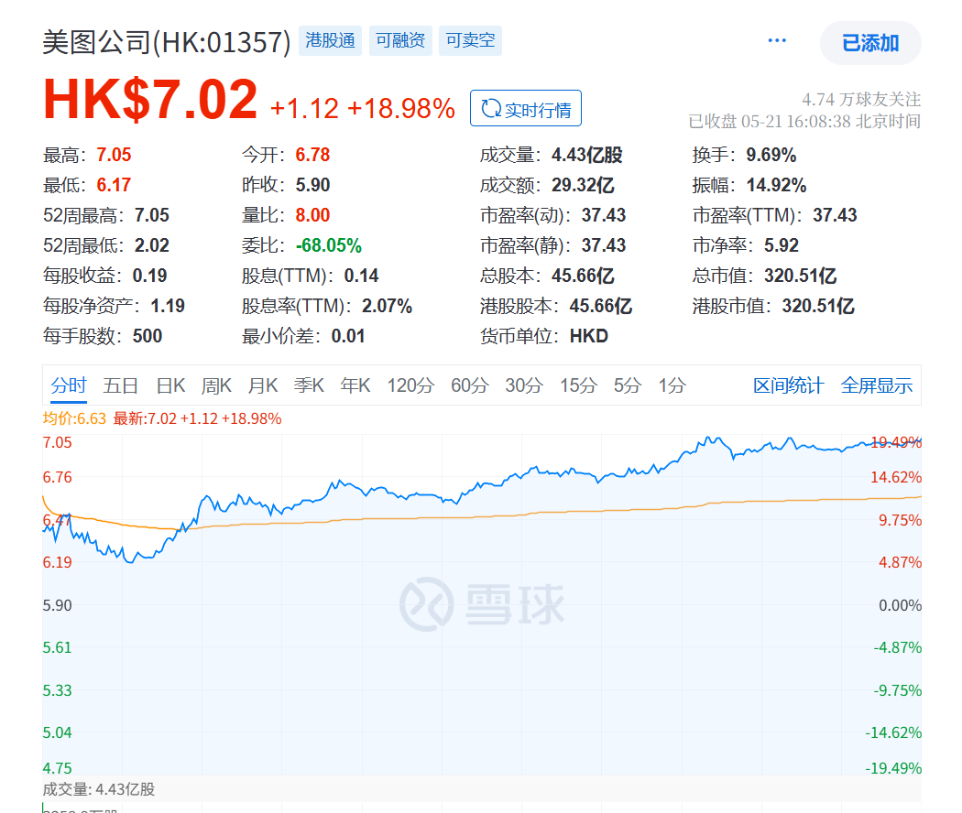The width and height of the screenshot is (962, 813).
Task: Click the 振幅 value 14.92%
Action: [x=777, y=185]
